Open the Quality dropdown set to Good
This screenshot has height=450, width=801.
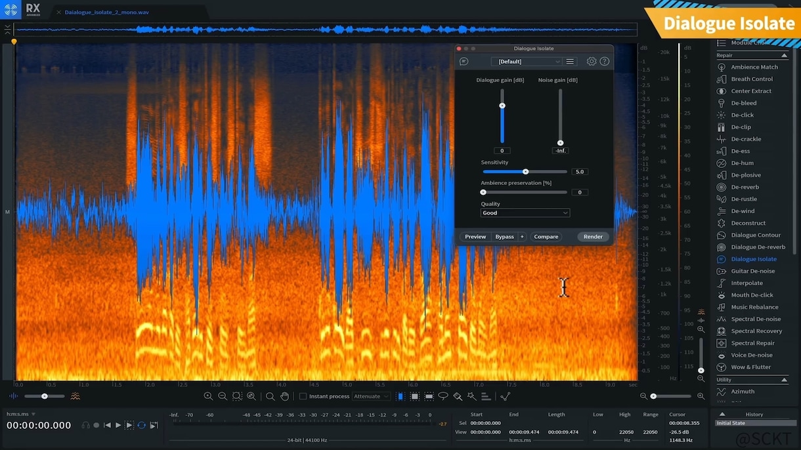[x=525, y=213]
